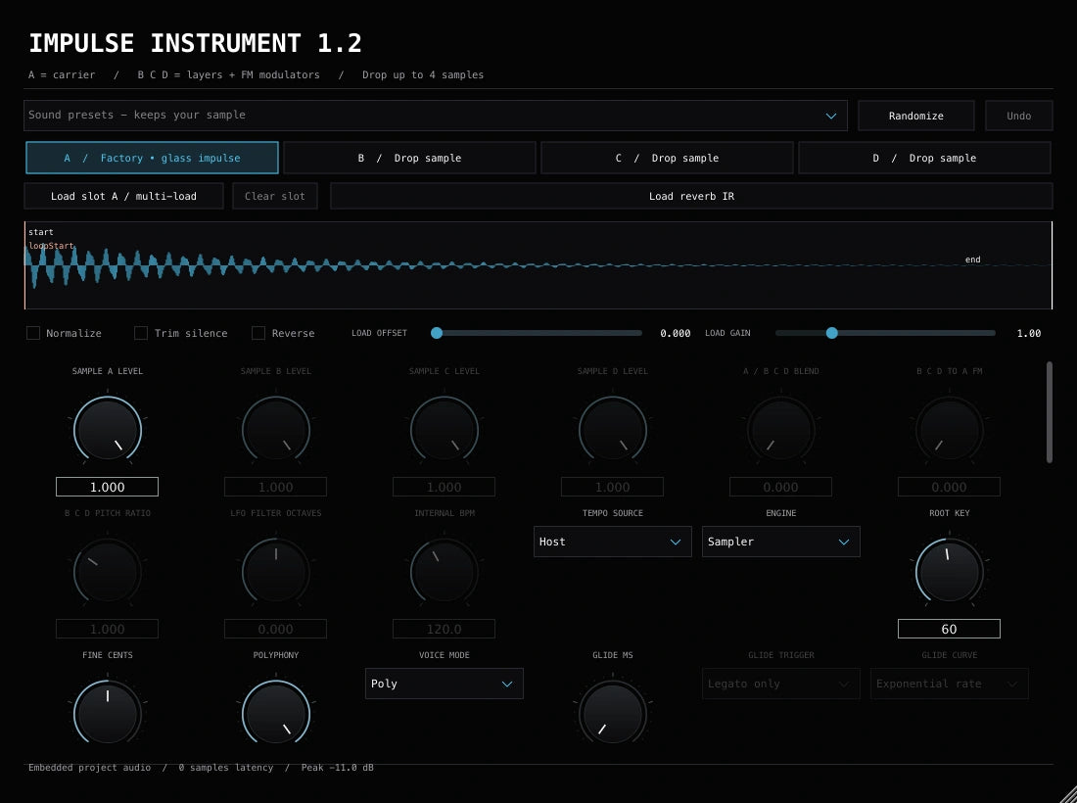
Task: Click the Sample C Level value field
Action: click(x=444, y=487)
